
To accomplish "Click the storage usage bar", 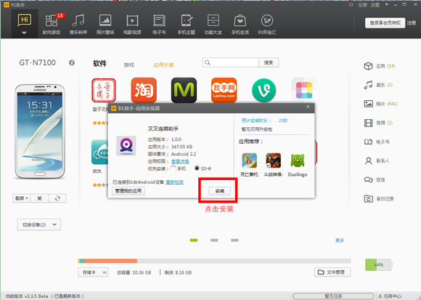I will pos(214,261).
